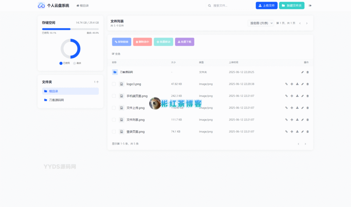Copy share link for 文件上传.png
Viewport: 351px width, 207px height.
[287, 107]
